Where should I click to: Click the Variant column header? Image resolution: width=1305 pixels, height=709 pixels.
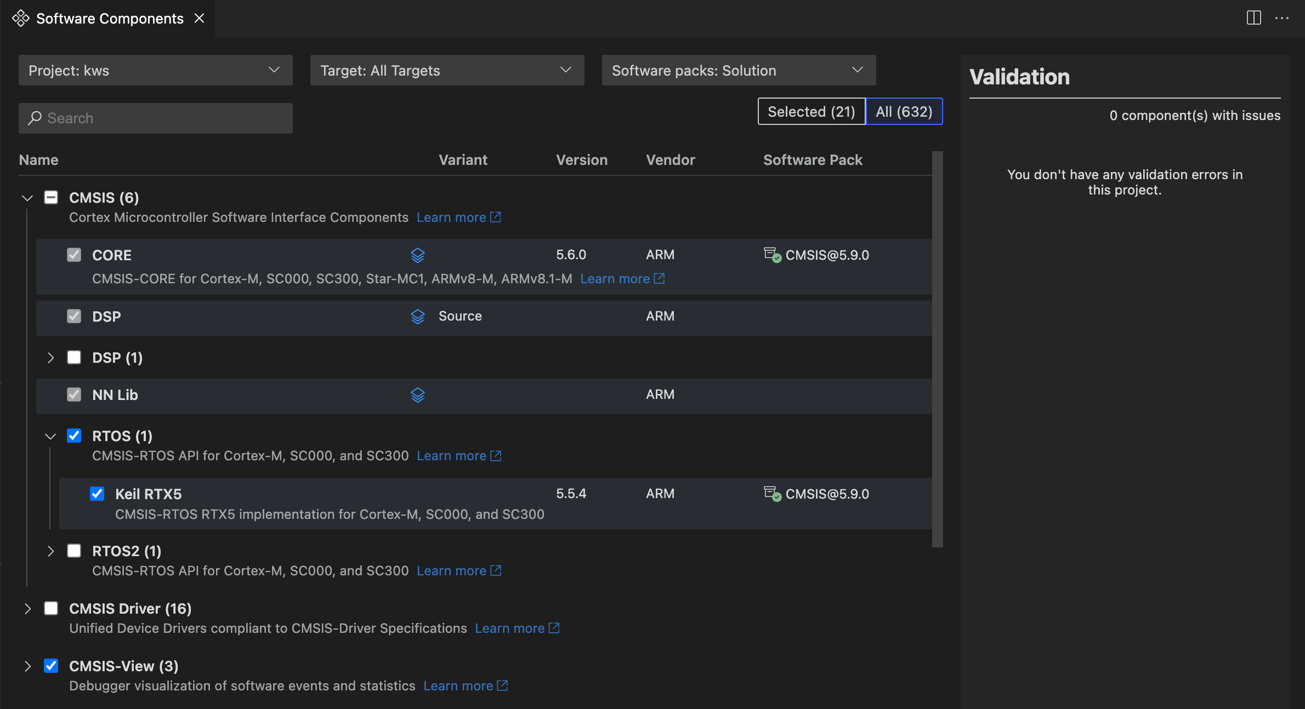(x=463, y=159)
